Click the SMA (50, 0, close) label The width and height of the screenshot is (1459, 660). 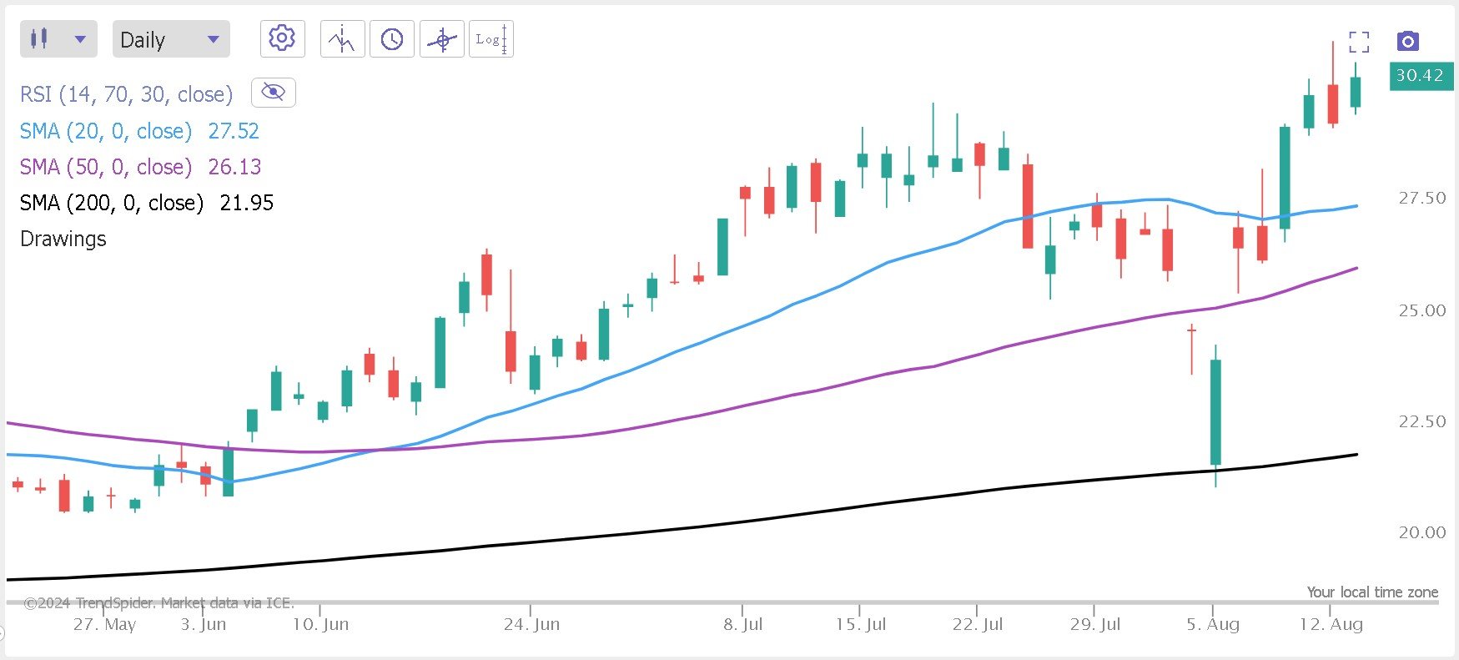point(106,167)
